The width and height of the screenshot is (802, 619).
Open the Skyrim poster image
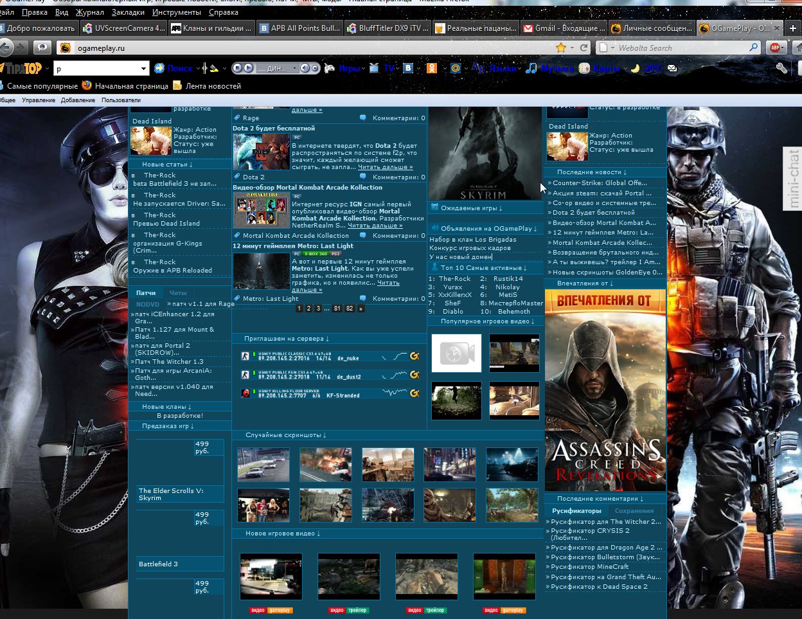[485, 154]
